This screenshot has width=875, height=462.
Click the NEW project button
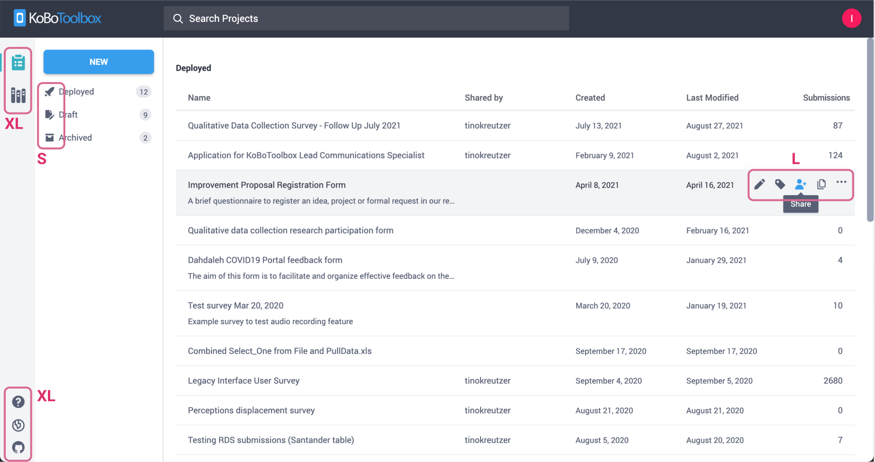98,62
